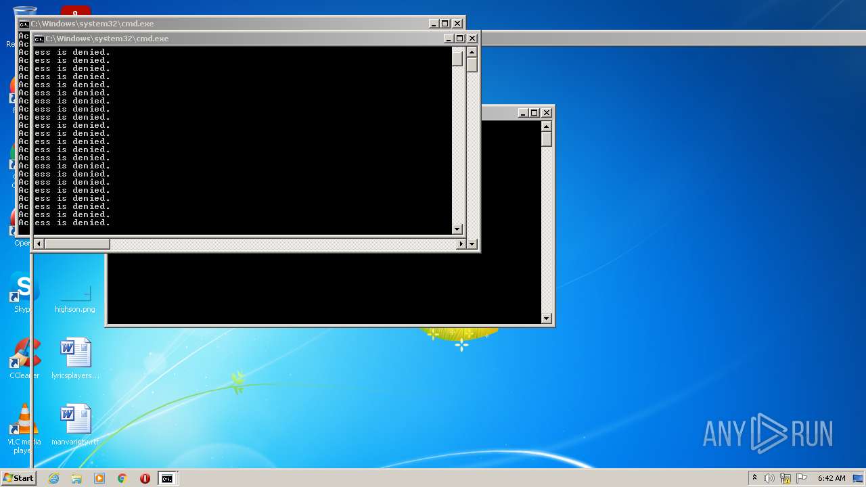Show hidden system tray icons

tap(754, 478)
